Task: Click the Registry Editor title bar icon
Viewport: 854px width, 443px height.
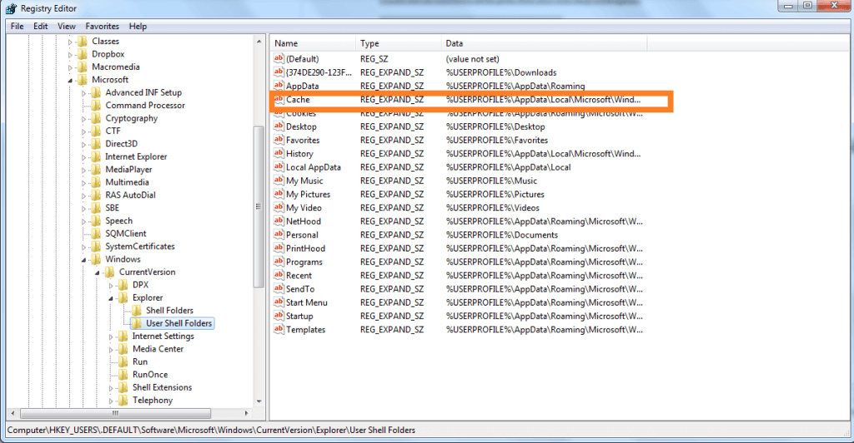Action: 12,8
